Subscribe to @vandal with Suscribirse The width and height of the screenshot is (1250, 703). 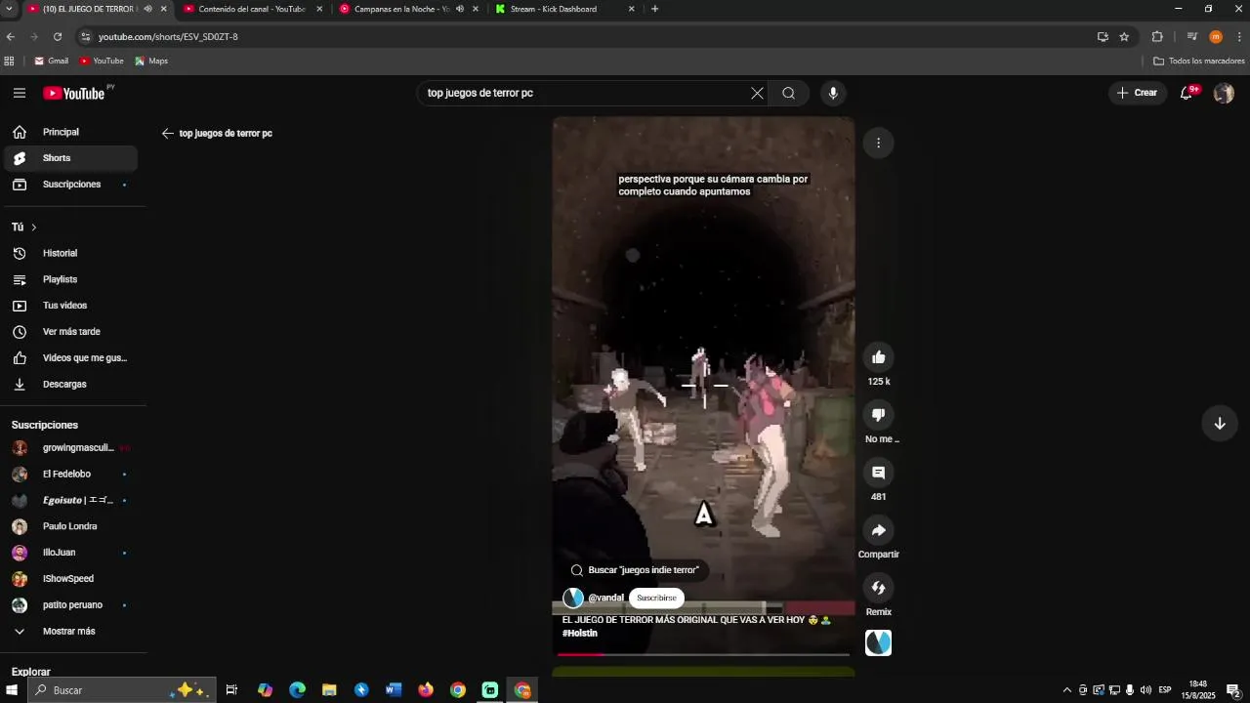pyautogui.click(x=656, y=598)
